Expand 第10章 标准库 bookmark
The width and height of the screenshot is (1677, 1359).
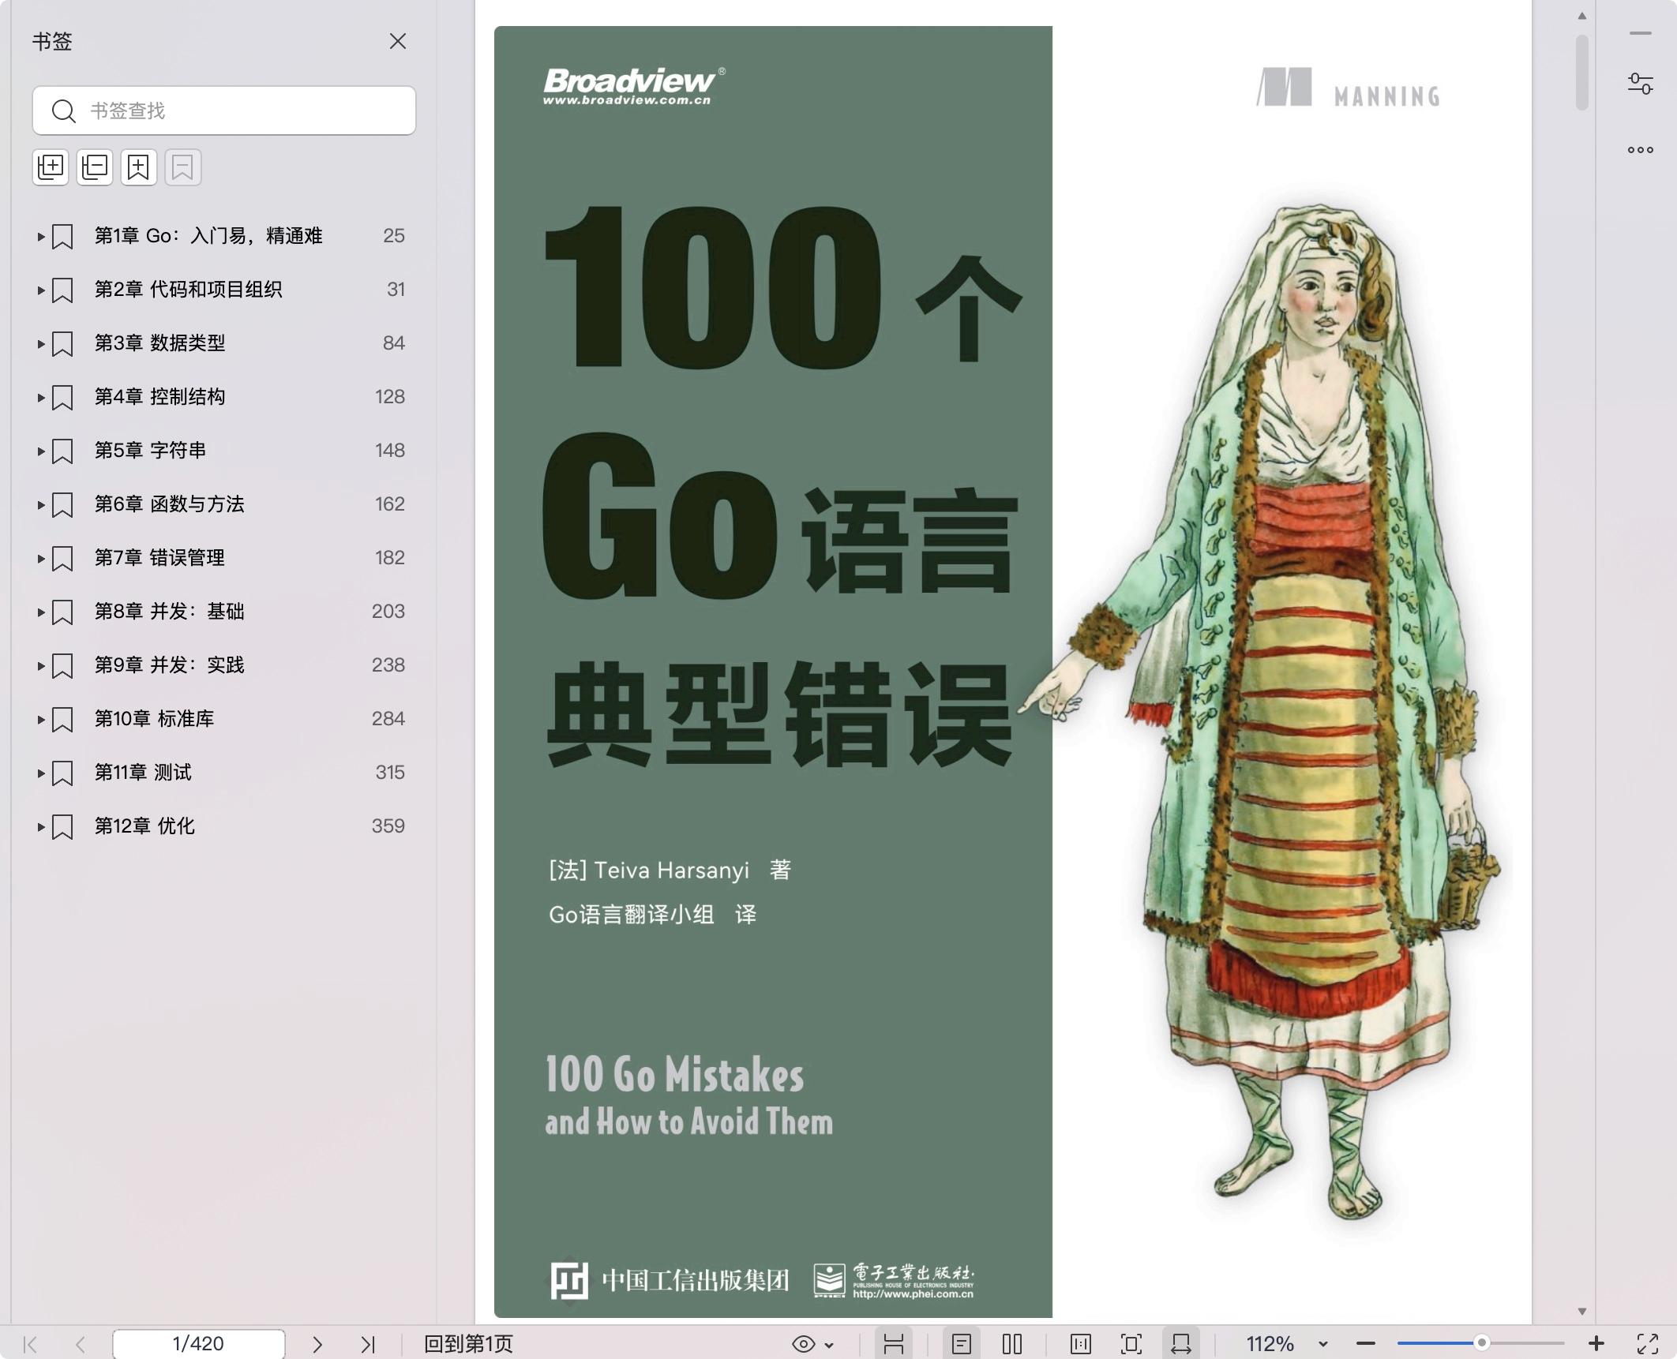pyautogui.click(x=40, y=719)
